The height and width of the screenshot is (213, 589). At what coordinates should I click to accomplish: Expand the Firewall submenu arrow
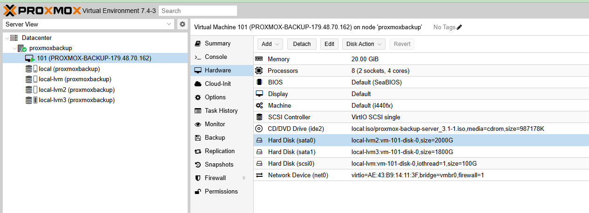[244, 178]
